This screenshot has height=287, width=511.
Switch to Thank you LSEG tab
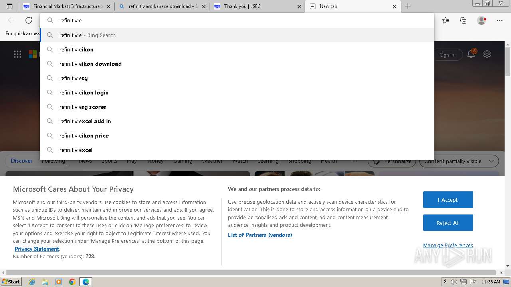coord(257,6)
